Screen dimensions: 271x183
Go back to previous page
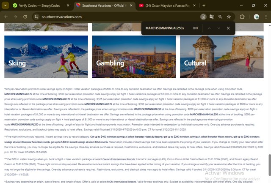6,17
